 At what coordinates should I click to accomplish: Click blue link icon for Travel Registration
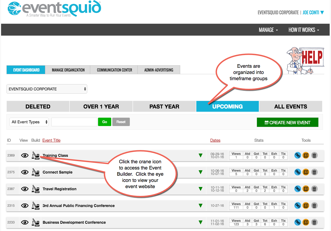click(298, 189)
